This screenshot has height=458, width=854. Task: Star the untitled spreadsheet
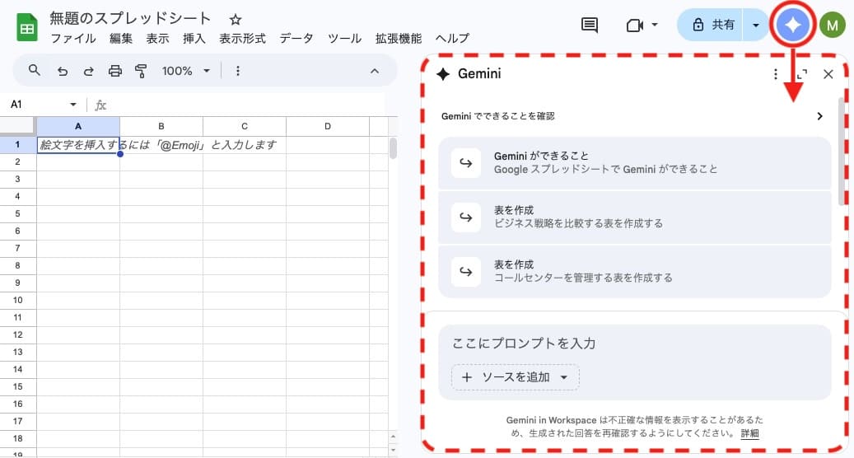point(235,20)
